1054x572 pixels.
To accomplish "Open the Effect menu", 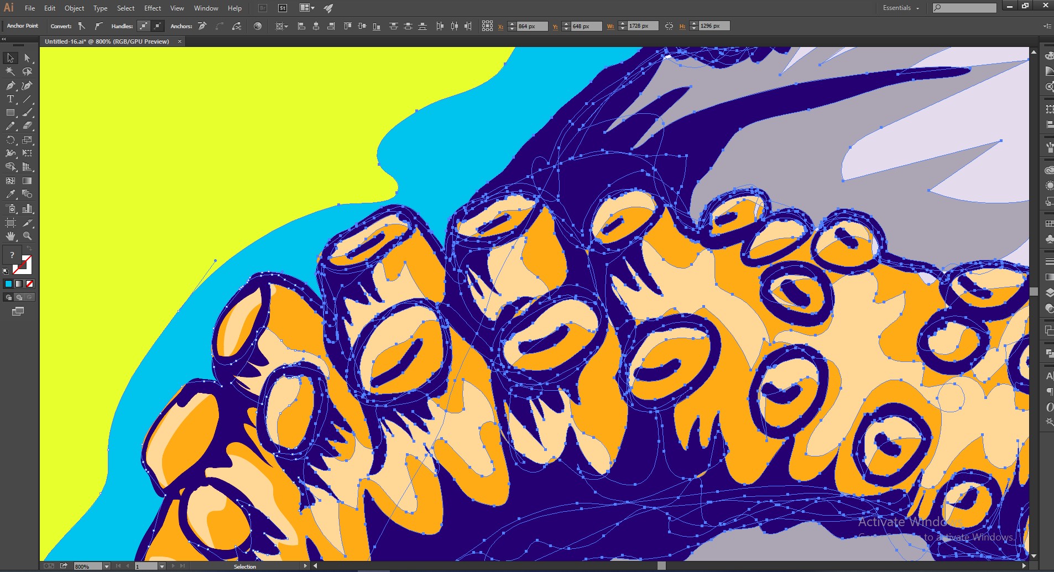I will click(x=153, y=8).
